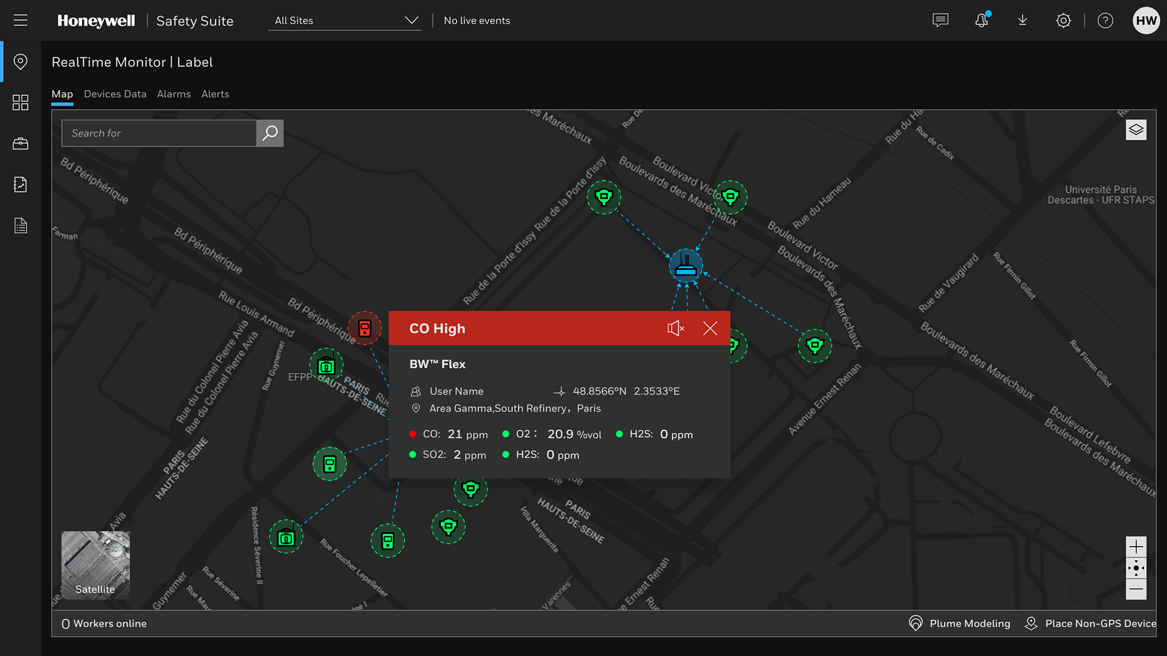Open the toolbox sidebar icon
Viewport: 1167px width, 656px height.
tap(21, 143)
